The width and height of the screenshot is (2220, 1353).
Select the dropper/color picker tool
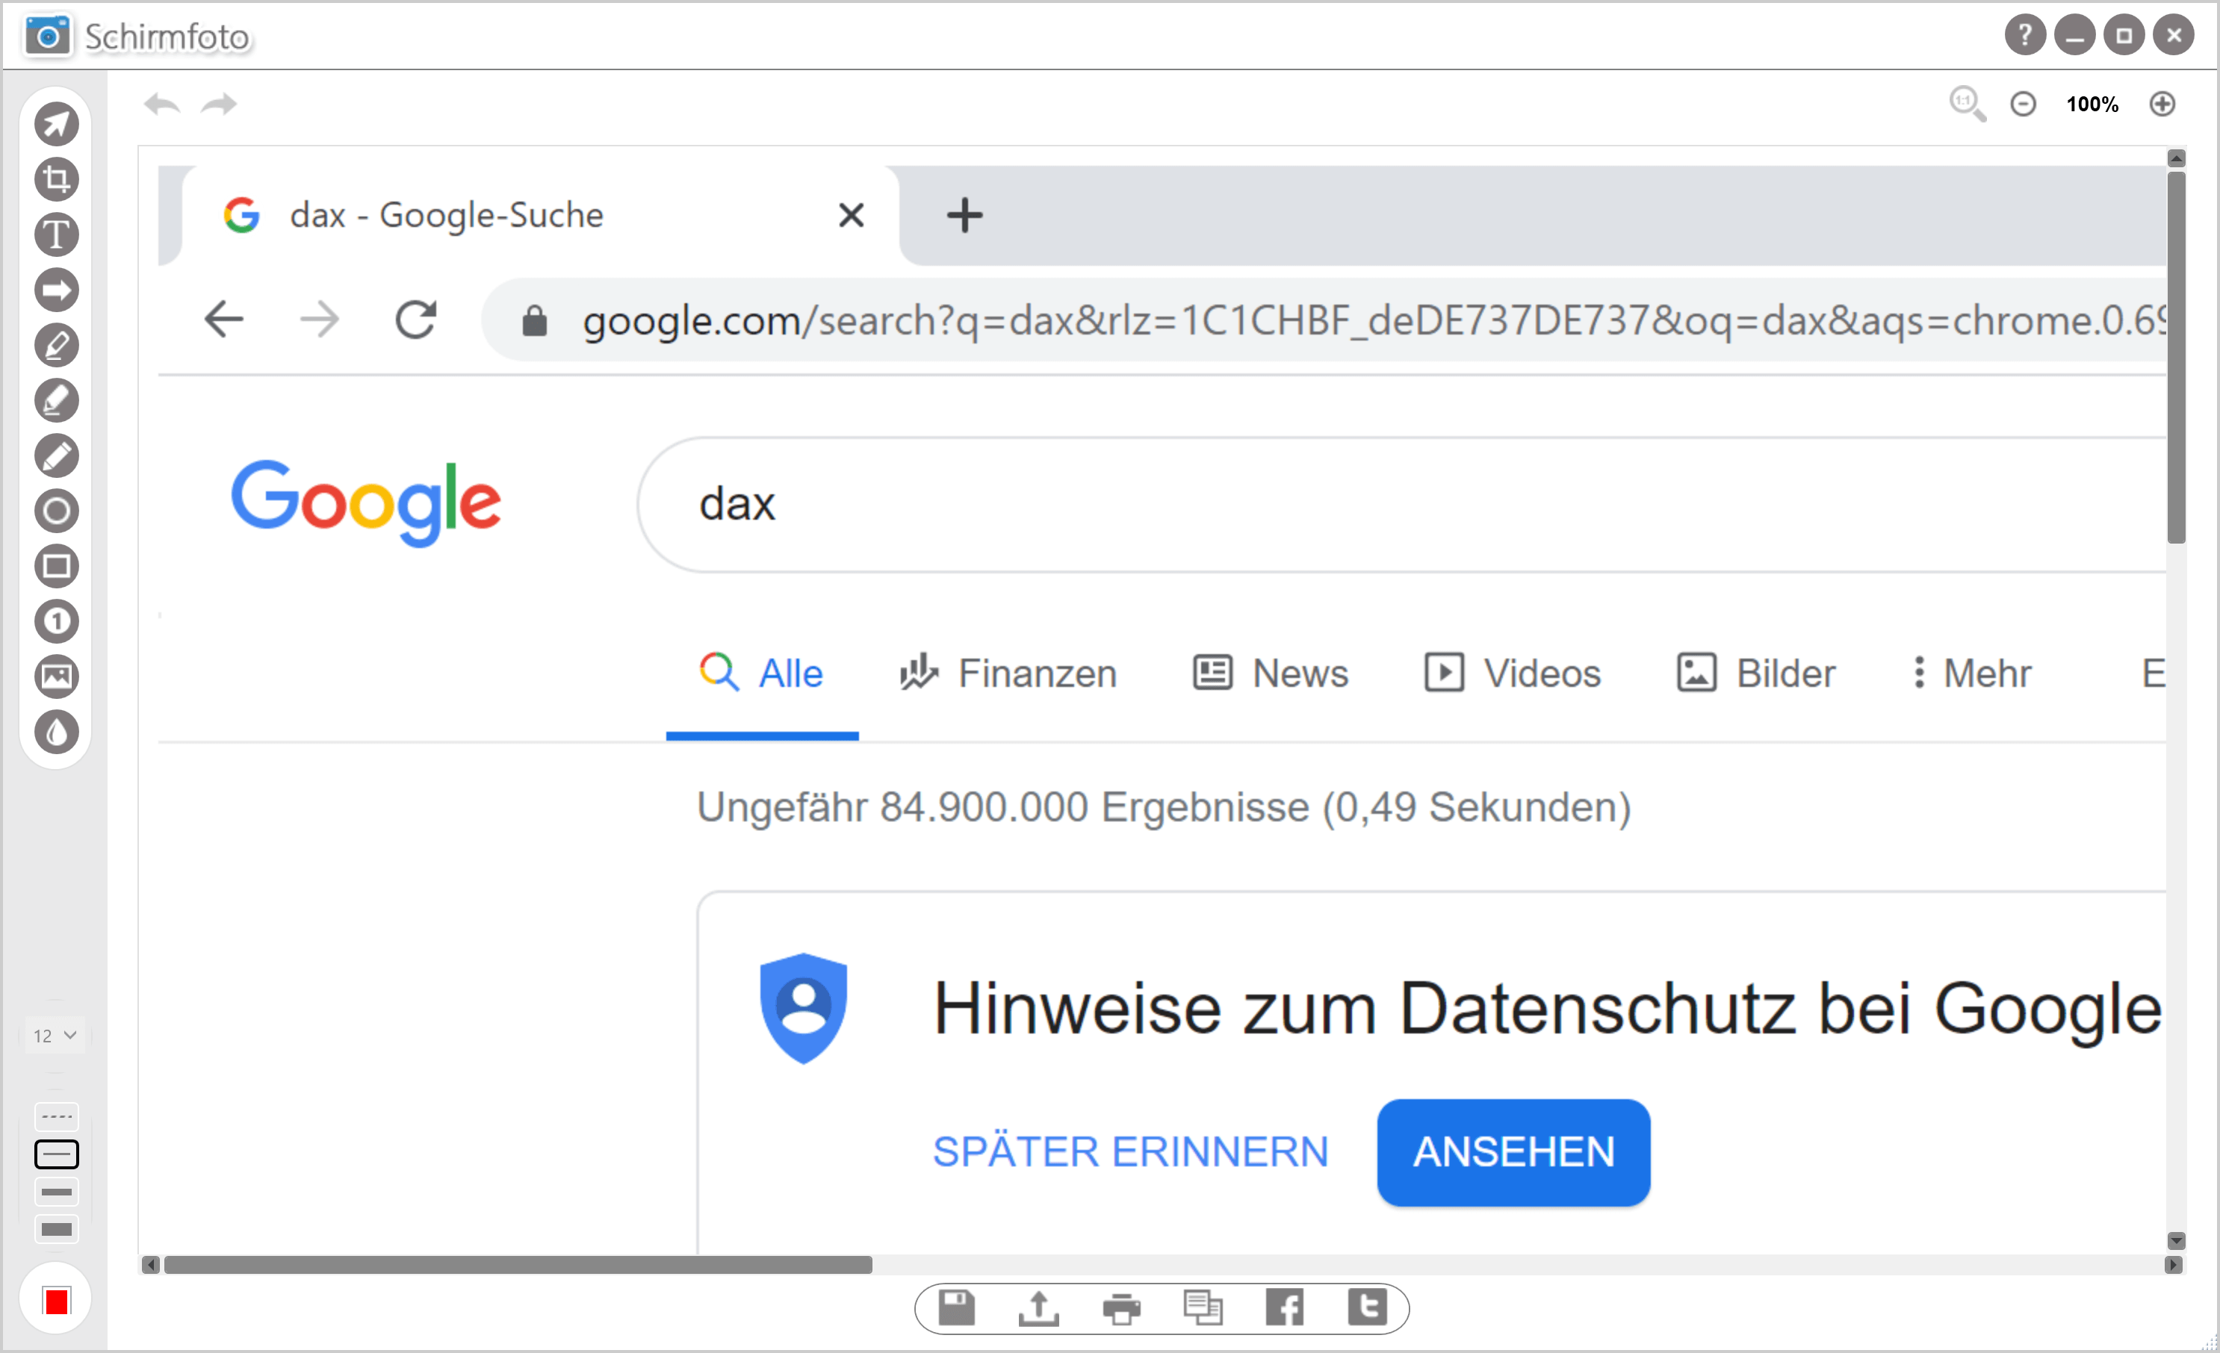click(55, 730)
